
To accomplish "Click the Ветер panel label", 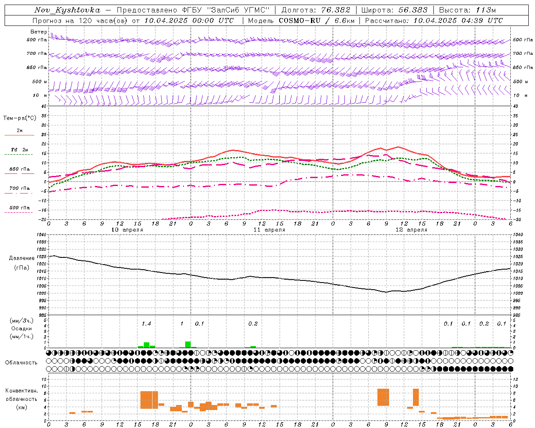I will click(x=39, y=32).
